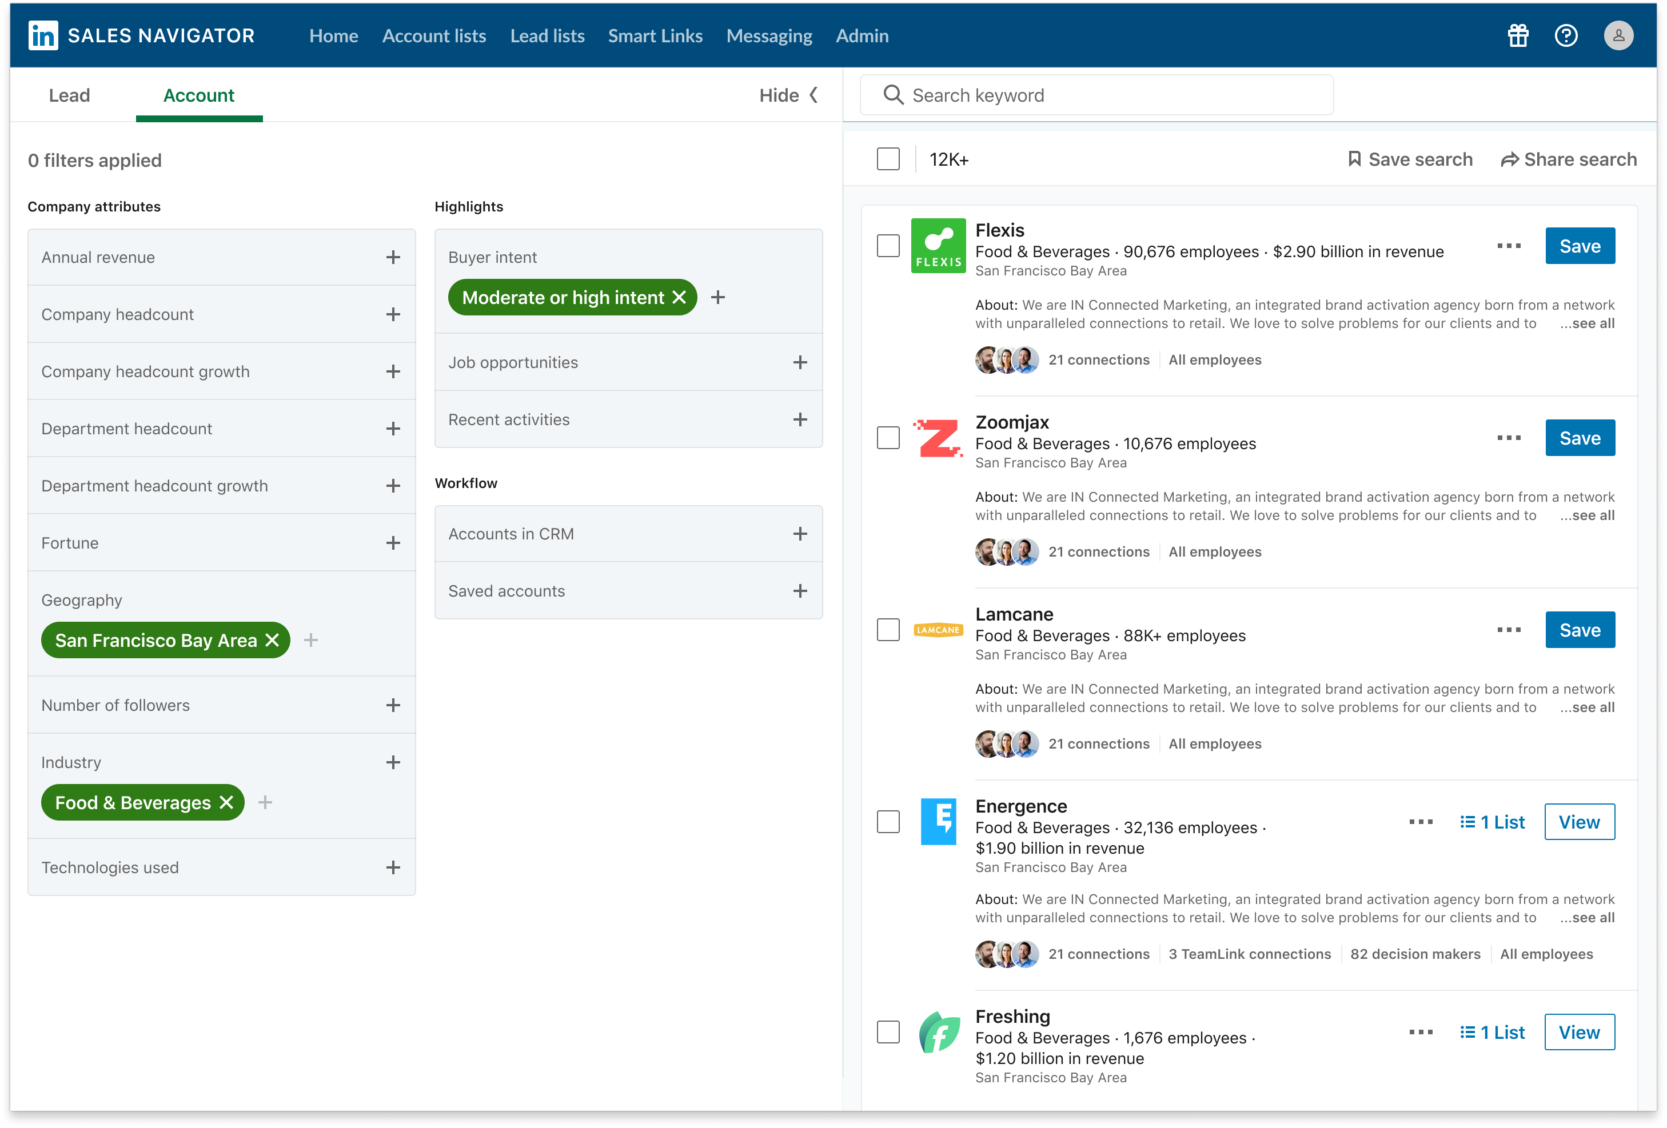Open Admin in the navigation
1667x1128 pixels.
click(x=862, y=36)
